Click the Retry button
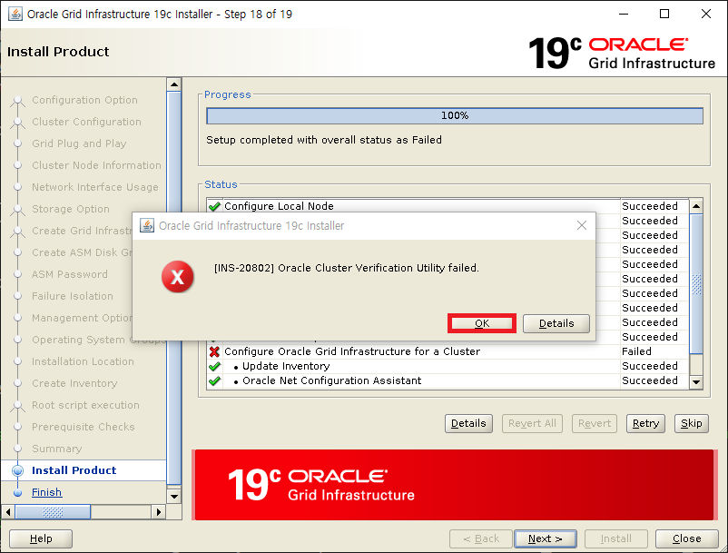This screenshot has height=553, width=728. point(645,423)
